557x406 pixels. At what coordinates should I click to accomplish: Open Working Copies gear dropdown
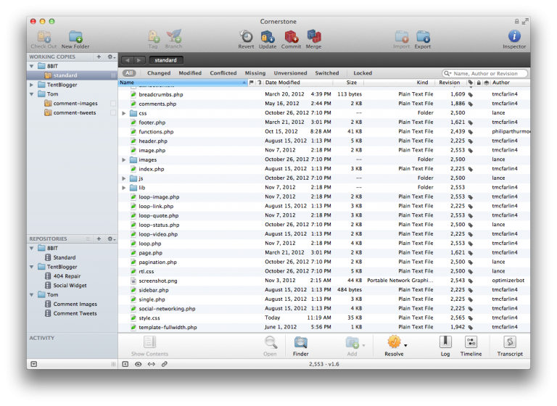[x=112, y=57]
